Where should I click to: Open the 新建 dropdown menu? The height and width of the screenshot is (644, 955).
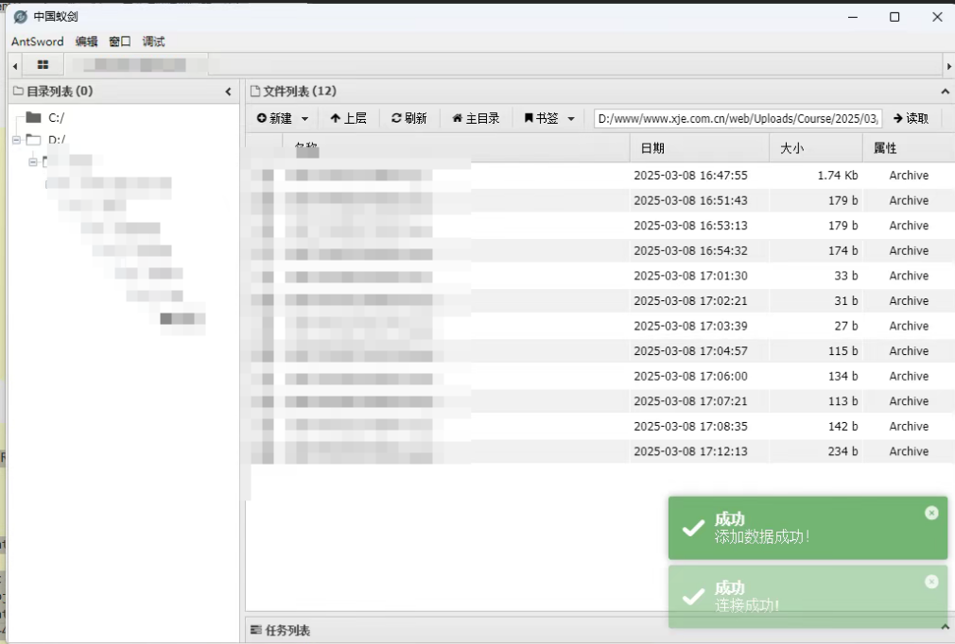click(x=283, y=118)
